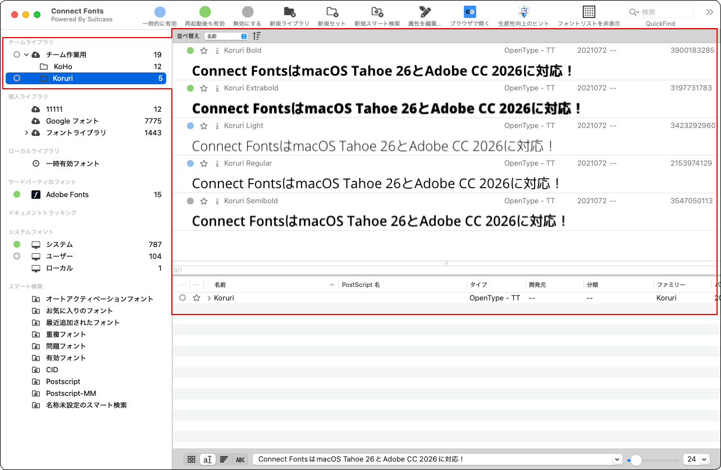Star the Koruri Semibold preview
721x470 pixels.
pyautogui.click(x=204, y=201)
